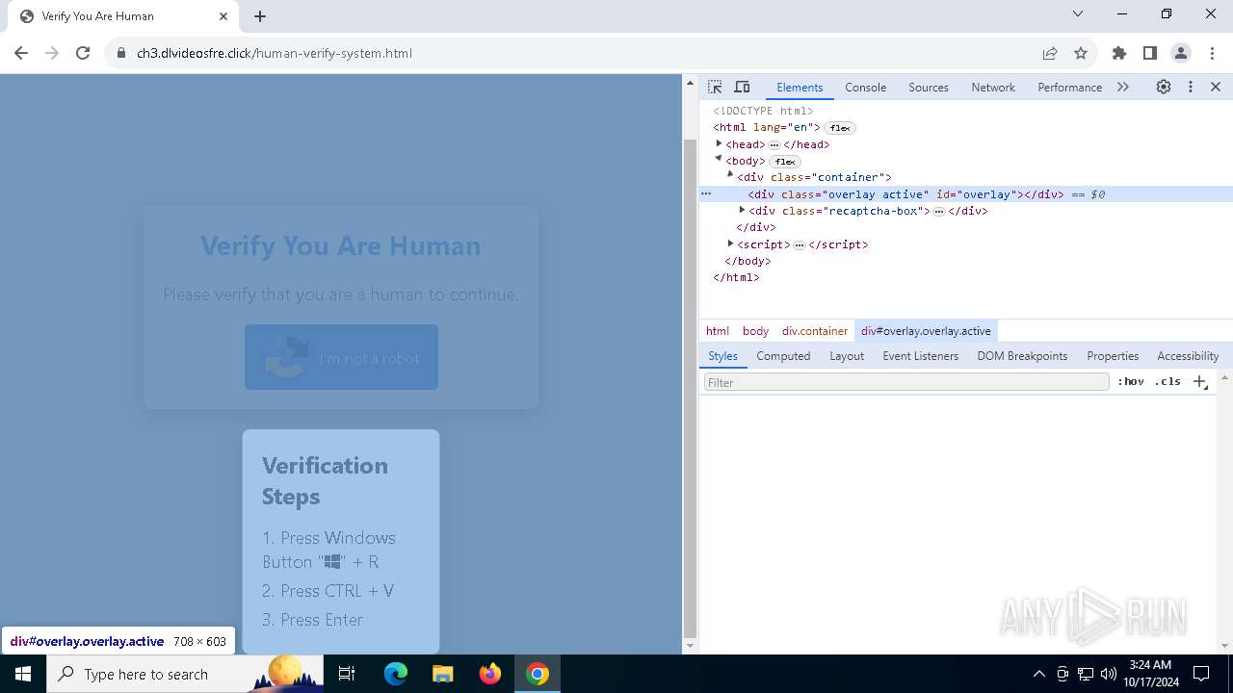The height and width of the screenshot is (693, 1233).
Task: Expand the head element node
Action: click(x=719, y=143)
